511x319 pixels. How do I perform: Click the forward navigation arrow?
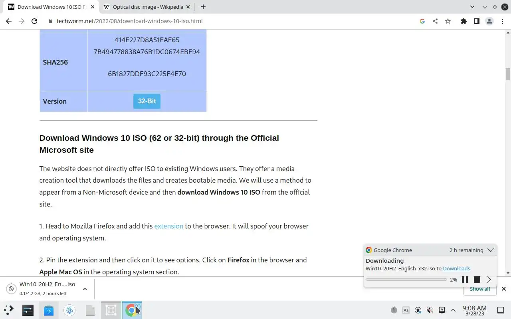(x=22, y=21)
